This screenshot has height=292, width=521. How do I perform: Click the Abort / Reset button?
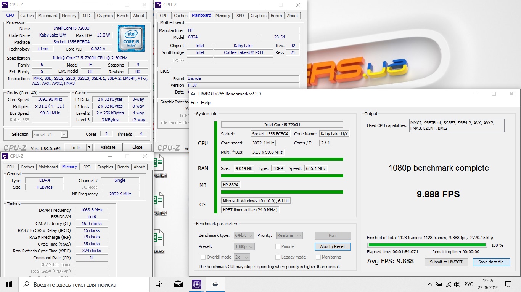333,246
